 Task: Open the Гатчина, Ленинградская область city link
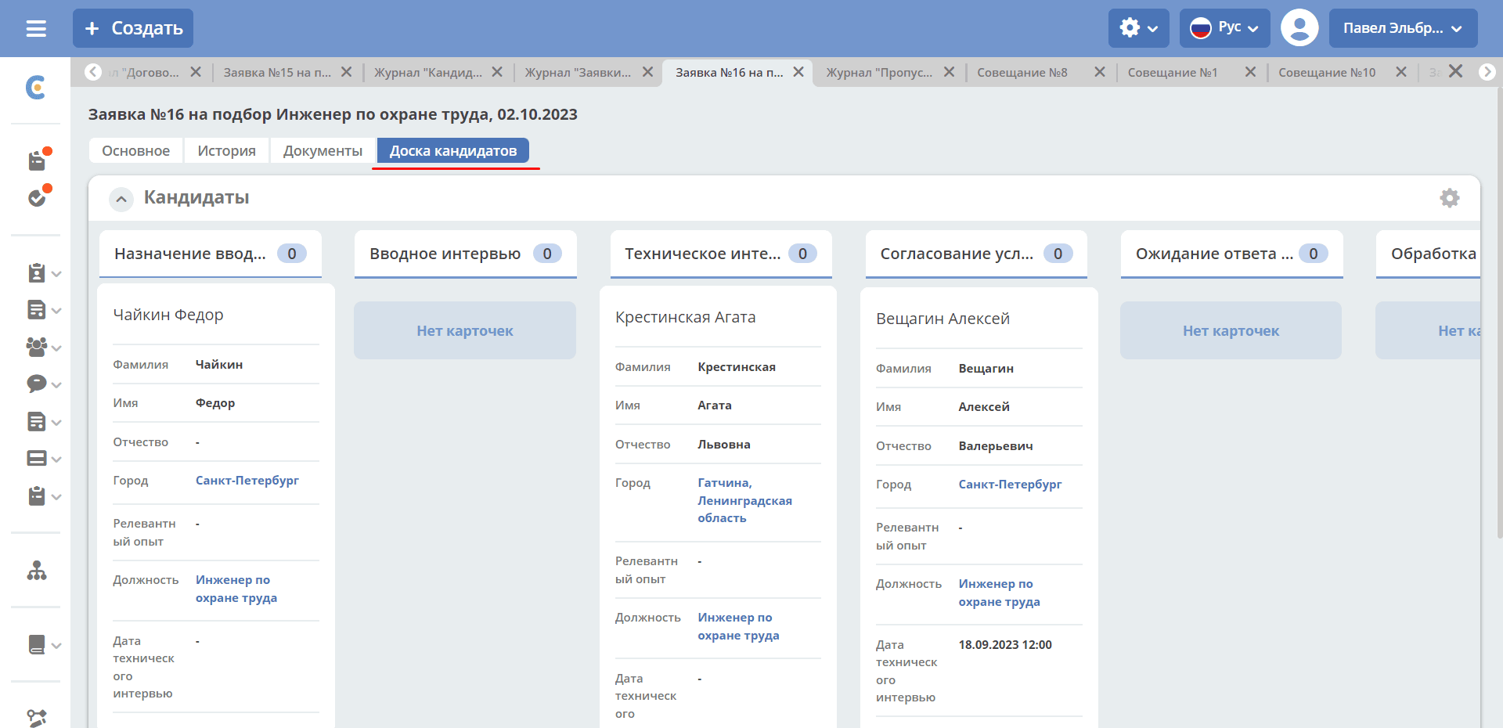744,500
